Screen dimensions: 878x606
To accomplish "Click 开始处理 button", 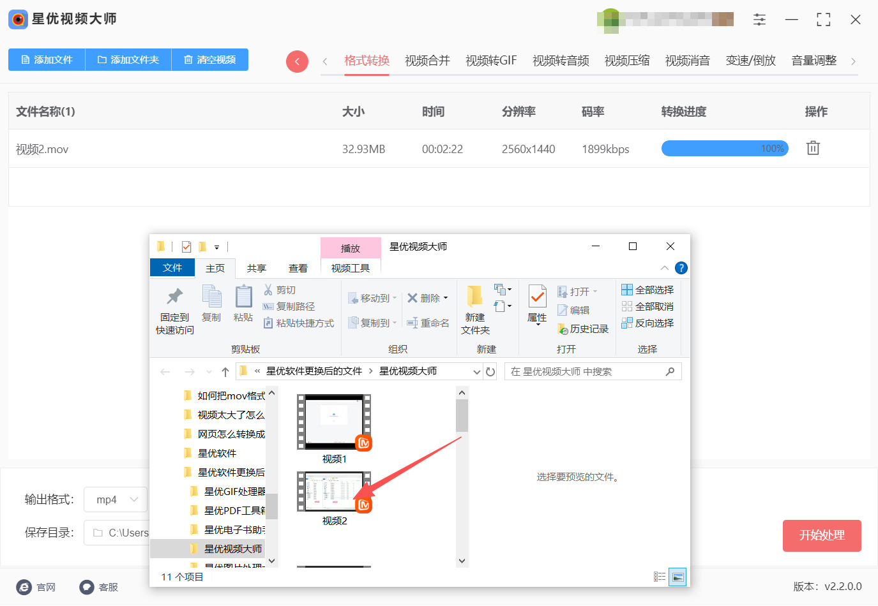I will [x=822, y=536].
